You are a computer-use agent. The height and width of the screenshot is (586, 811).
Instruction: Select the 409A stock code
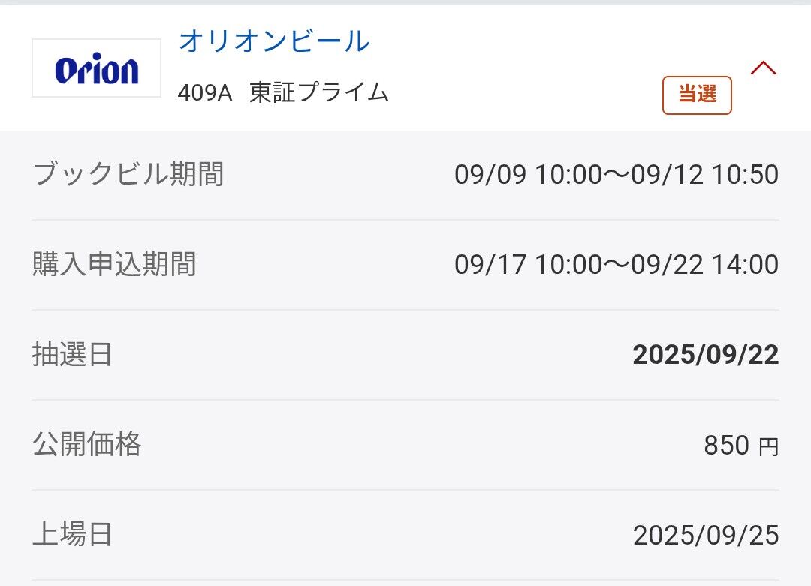tap(205, 92)
